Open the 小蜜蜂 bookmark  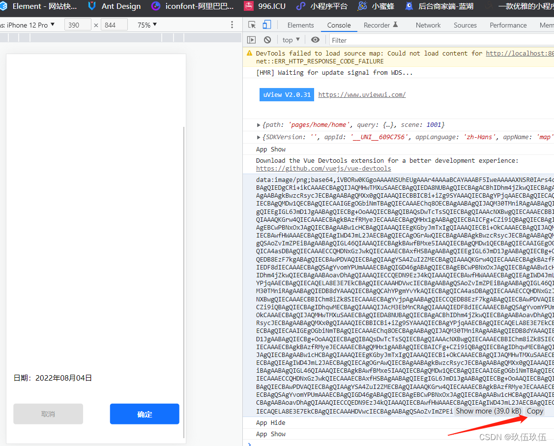pyautogui.click(x=376, y=6)
